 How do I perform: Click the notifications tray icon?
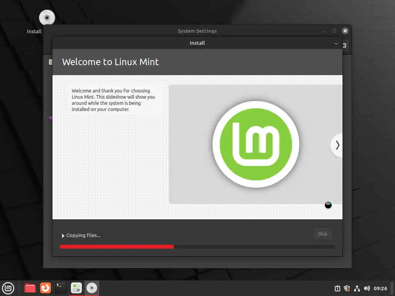click(337, 288)
